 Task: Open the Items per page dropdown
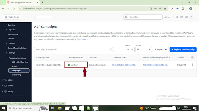tap(130, 49)
